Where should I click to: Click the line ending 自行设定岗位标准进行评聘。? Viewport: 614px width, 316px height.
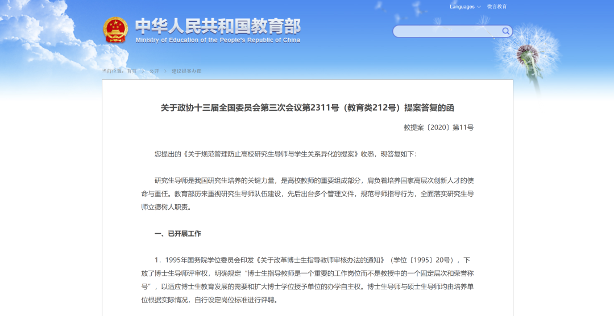point(209,300)
